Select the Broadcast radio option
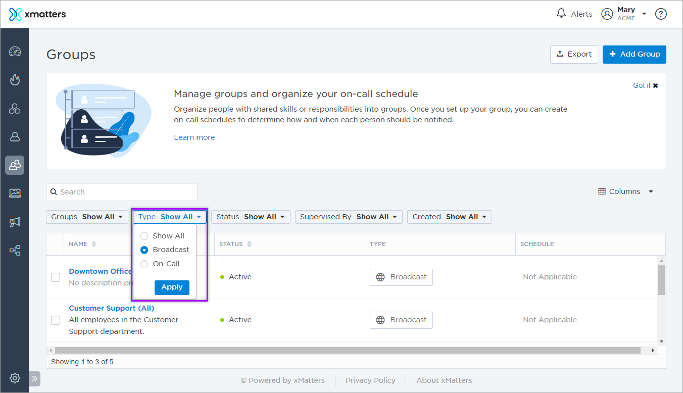The height and width of the screenshot is (393, 683). point(144,250)
